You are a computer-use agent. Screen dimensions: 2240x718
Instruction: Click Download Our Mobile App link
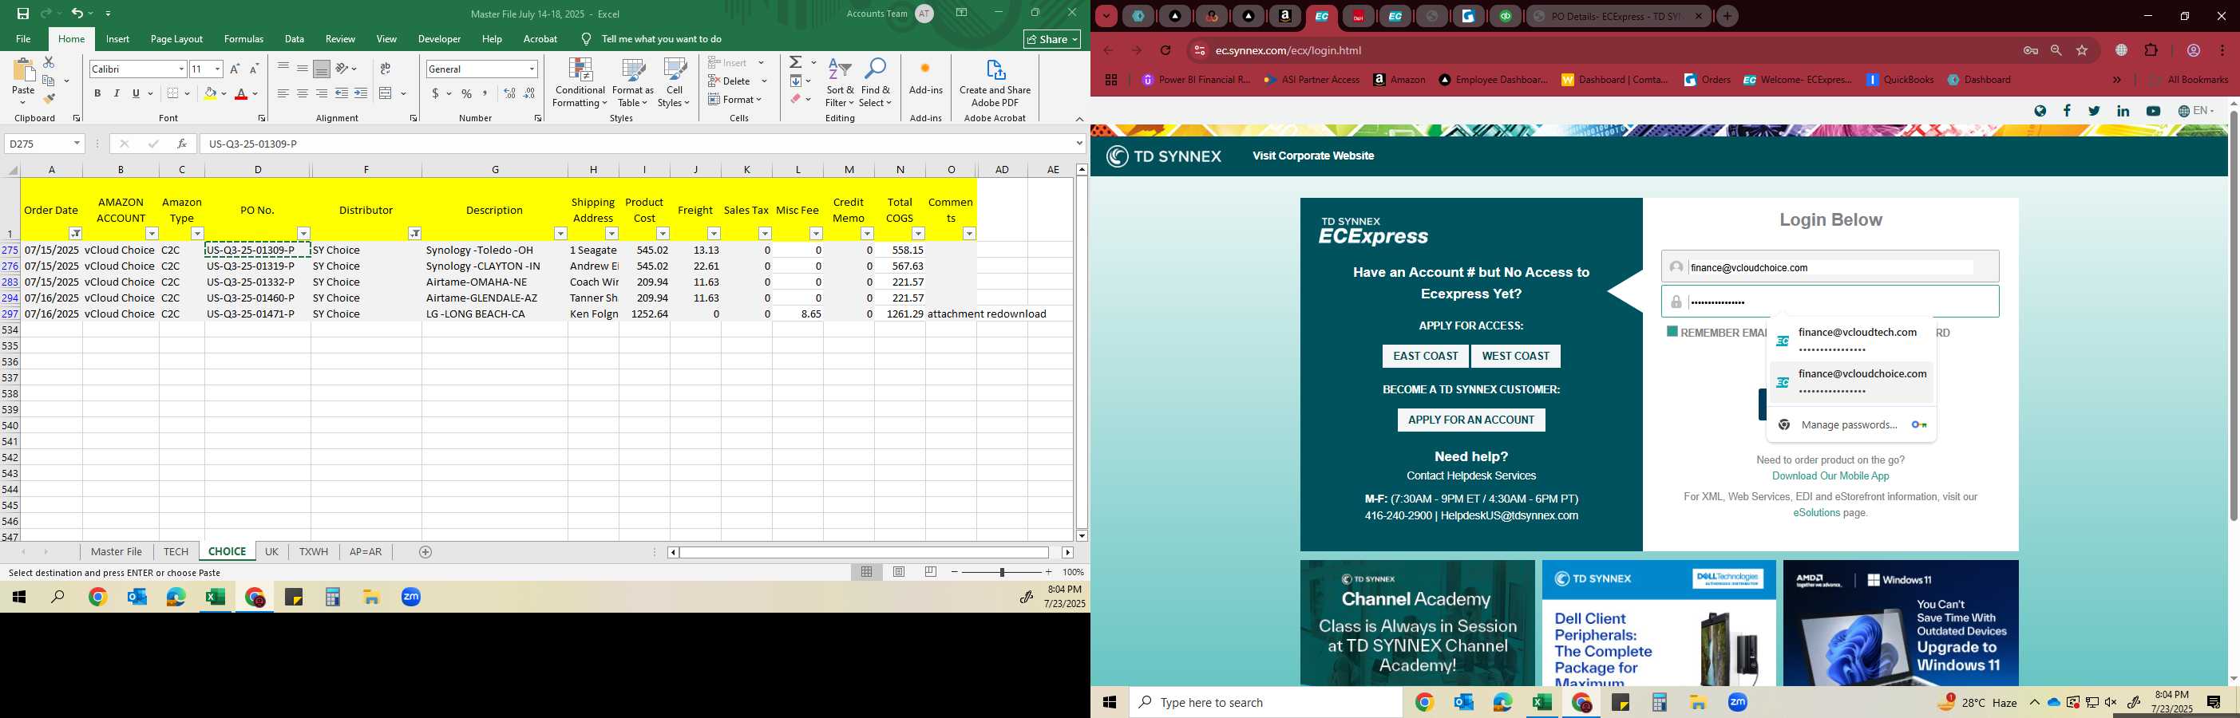pos(1830,476)
